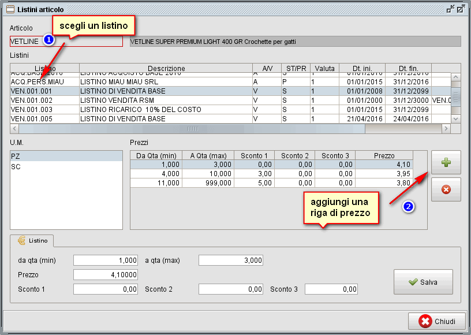Viewport: 471px width, 335px height.
Task: Click the right arrow of the horizontal scrollbar
Action: (445, 128)
